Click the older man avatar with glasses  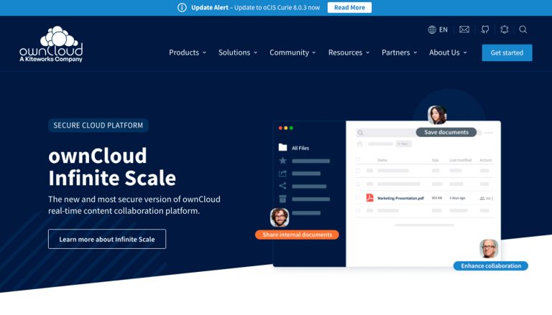point(489,248)
